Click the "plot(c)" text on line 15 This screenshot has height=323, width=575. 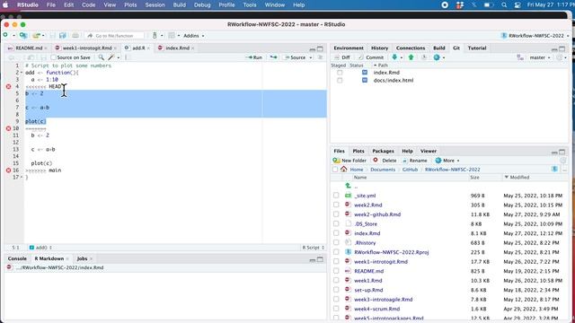click(41, 163)
